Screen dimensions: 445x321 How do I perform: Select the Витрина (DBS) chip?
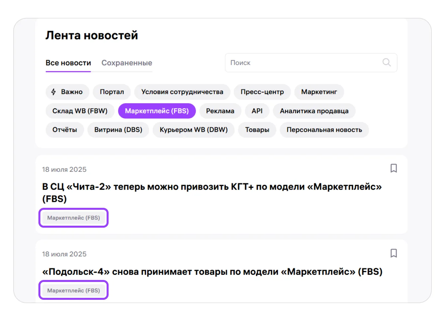pos(118,130)
